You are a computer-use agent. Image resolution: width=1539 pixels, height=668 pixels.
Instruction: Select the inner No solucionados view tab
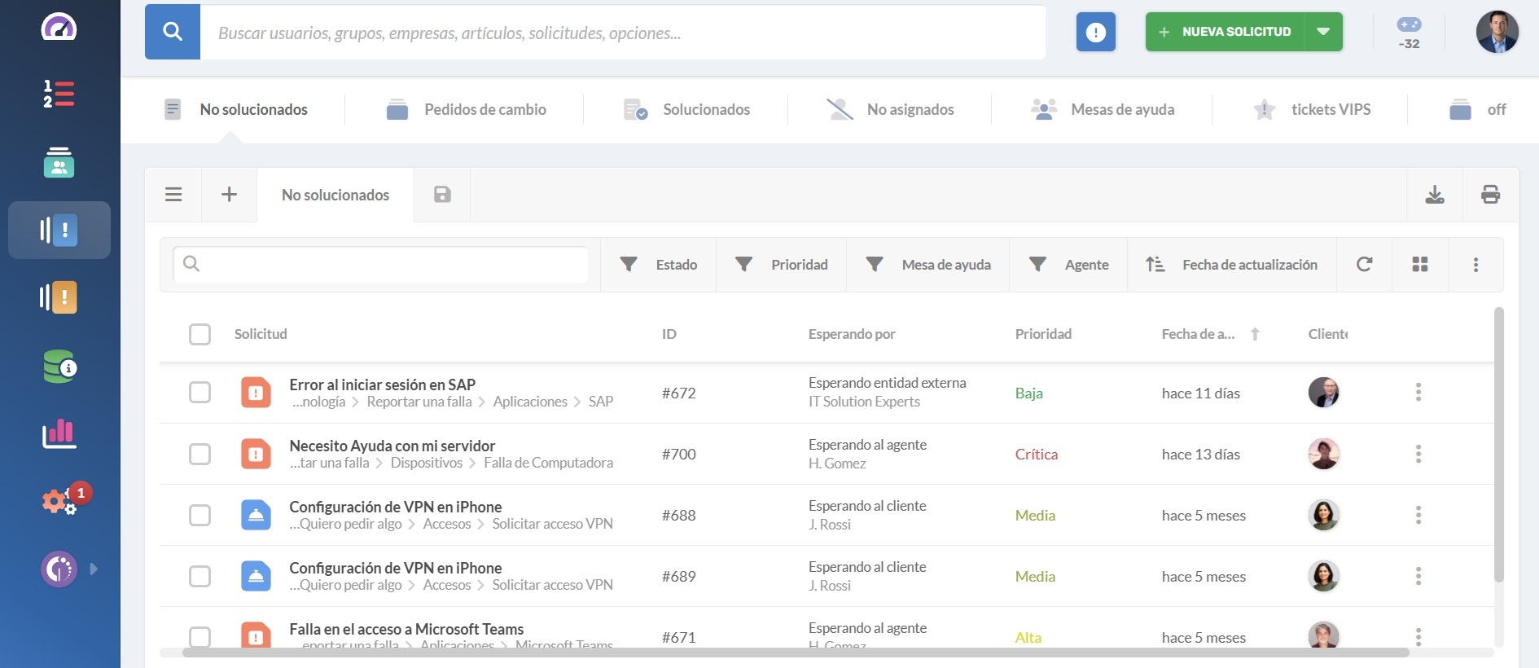coord(335,195)
